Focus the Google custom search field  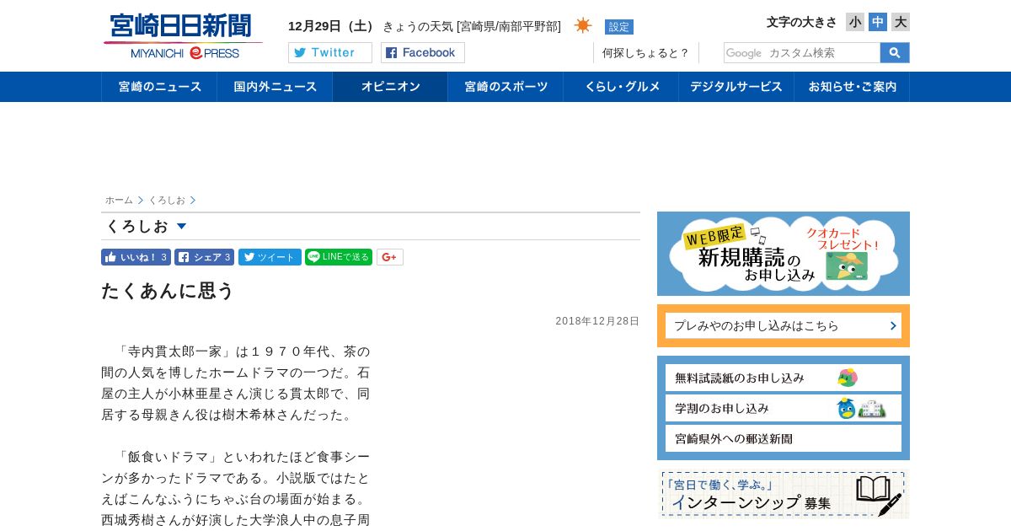802,53
